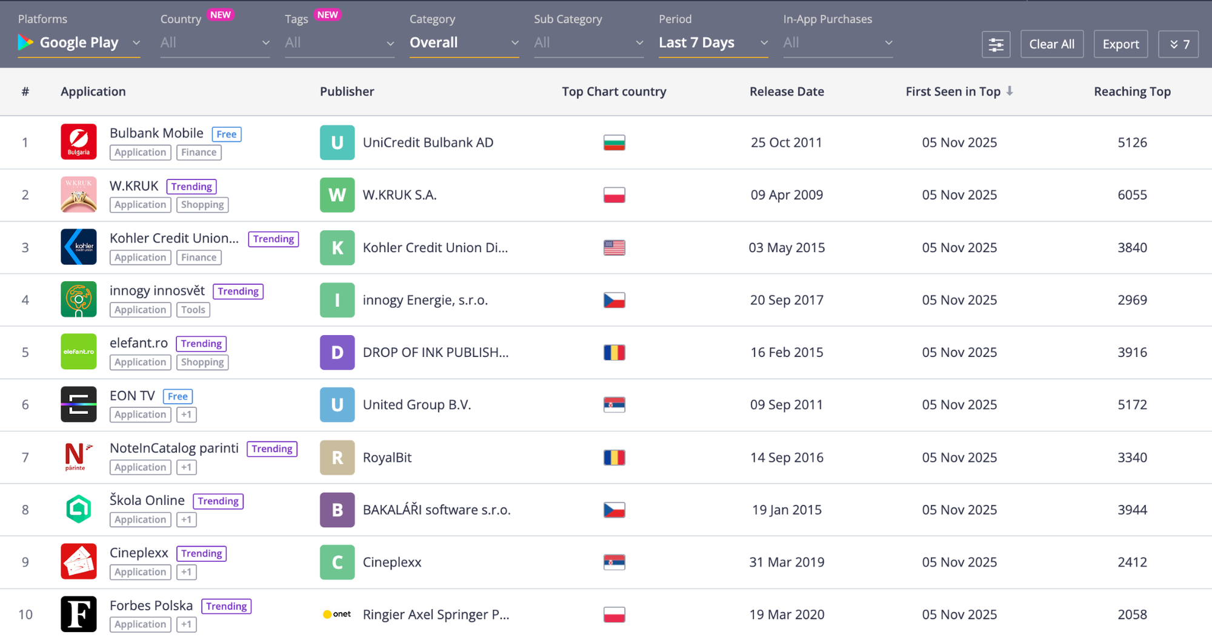
Task: Click the Export button
Action: click(1120, 44)
